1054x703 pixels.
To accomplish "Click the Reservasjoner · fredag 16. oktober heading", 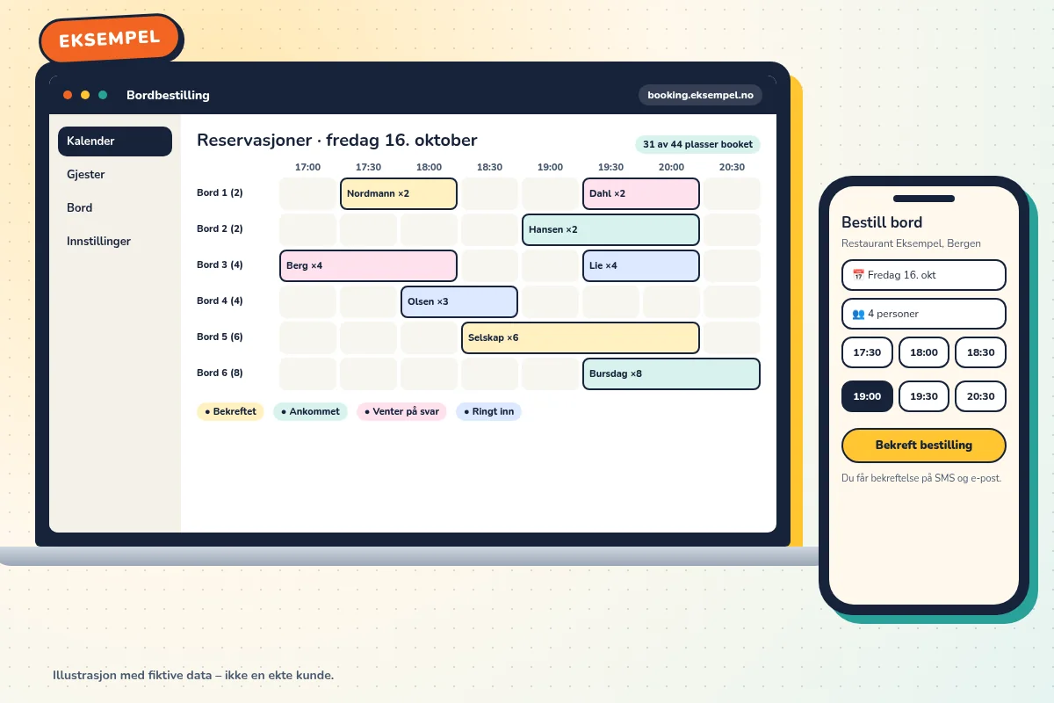I will [x=337, y=141].
